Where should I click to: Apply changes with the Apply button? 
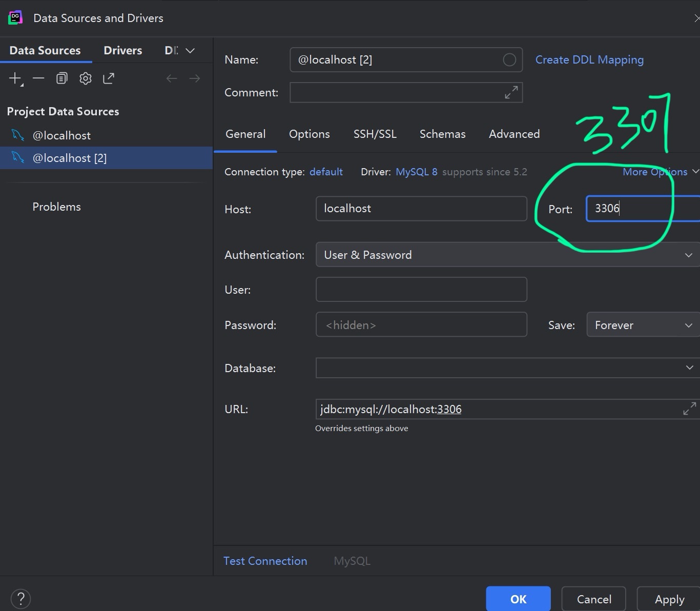click(669, 599)
